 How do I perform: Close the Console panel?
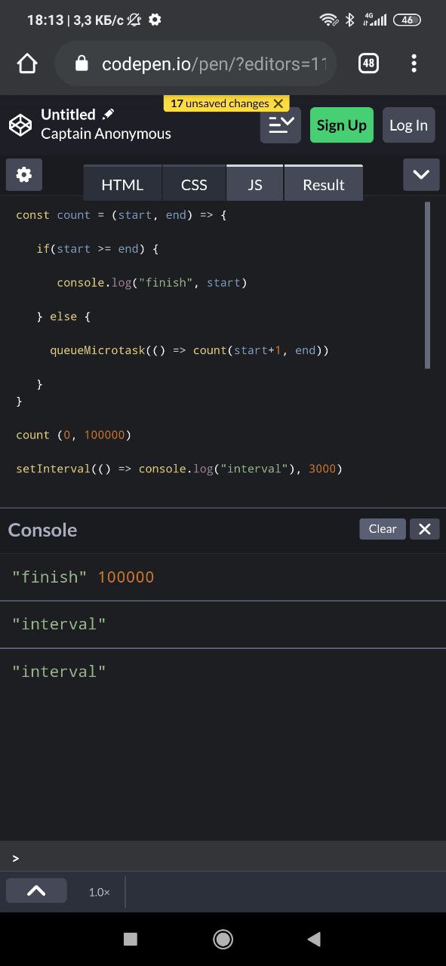[x=424, y=529]
